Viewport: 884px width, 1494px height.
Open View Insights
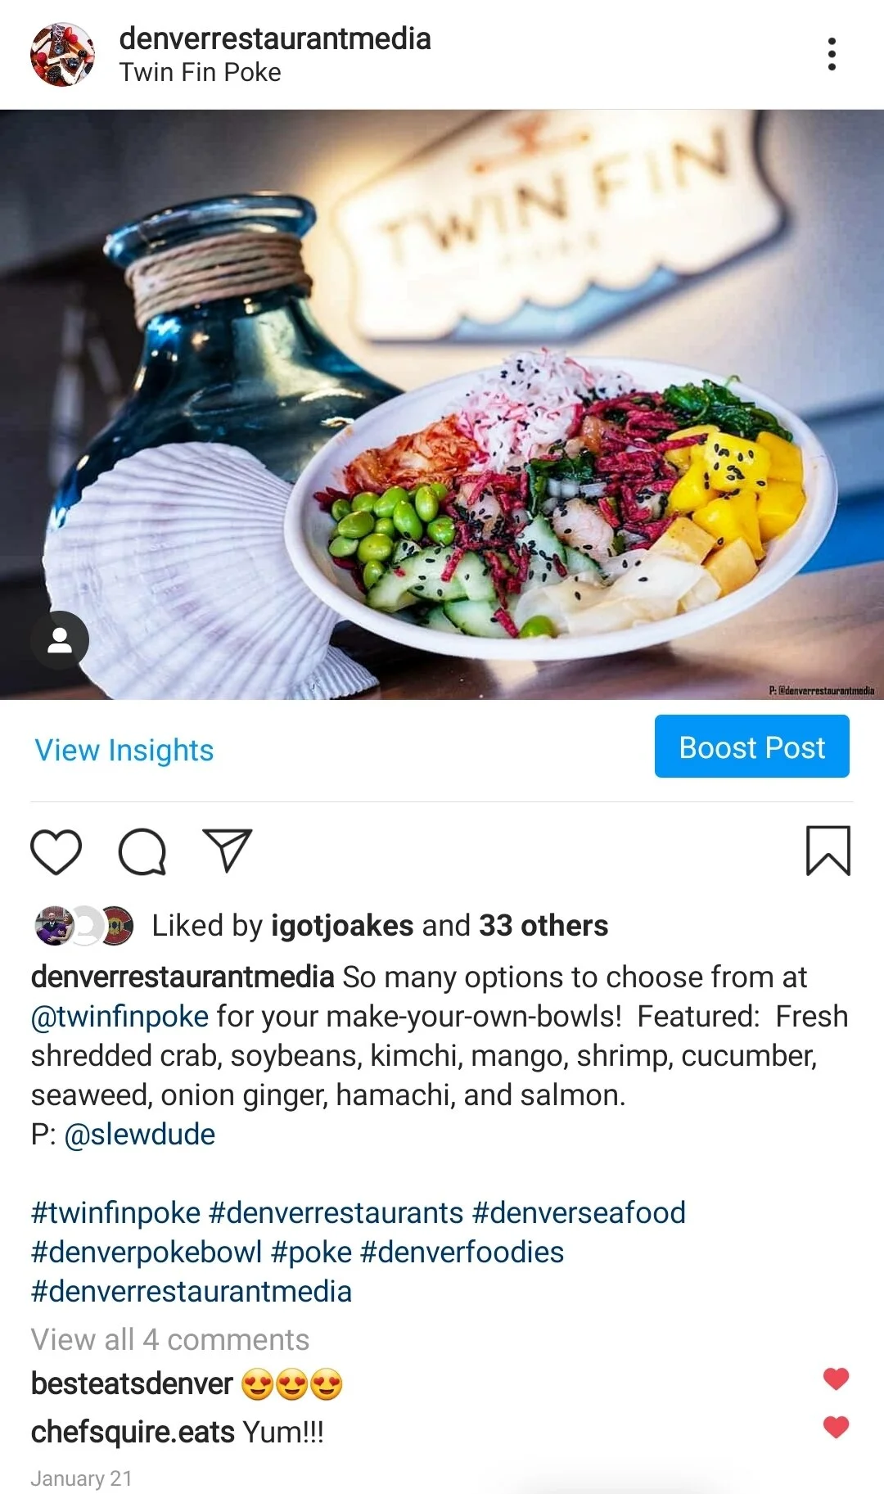124,750
